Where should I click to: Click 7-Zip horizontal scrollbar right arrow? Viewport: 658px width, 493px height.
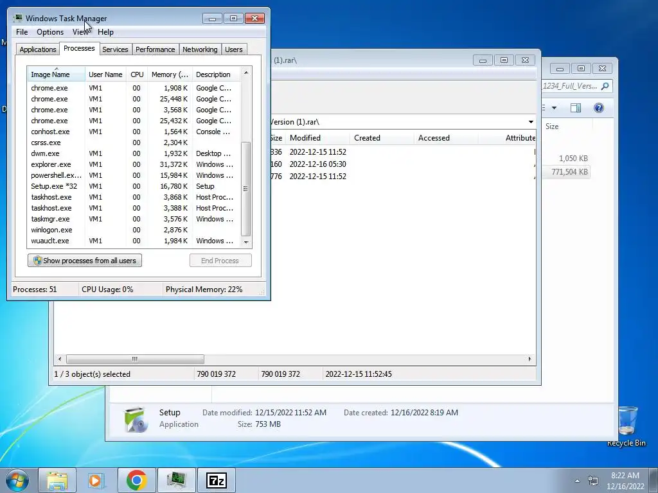click(529, 359)
